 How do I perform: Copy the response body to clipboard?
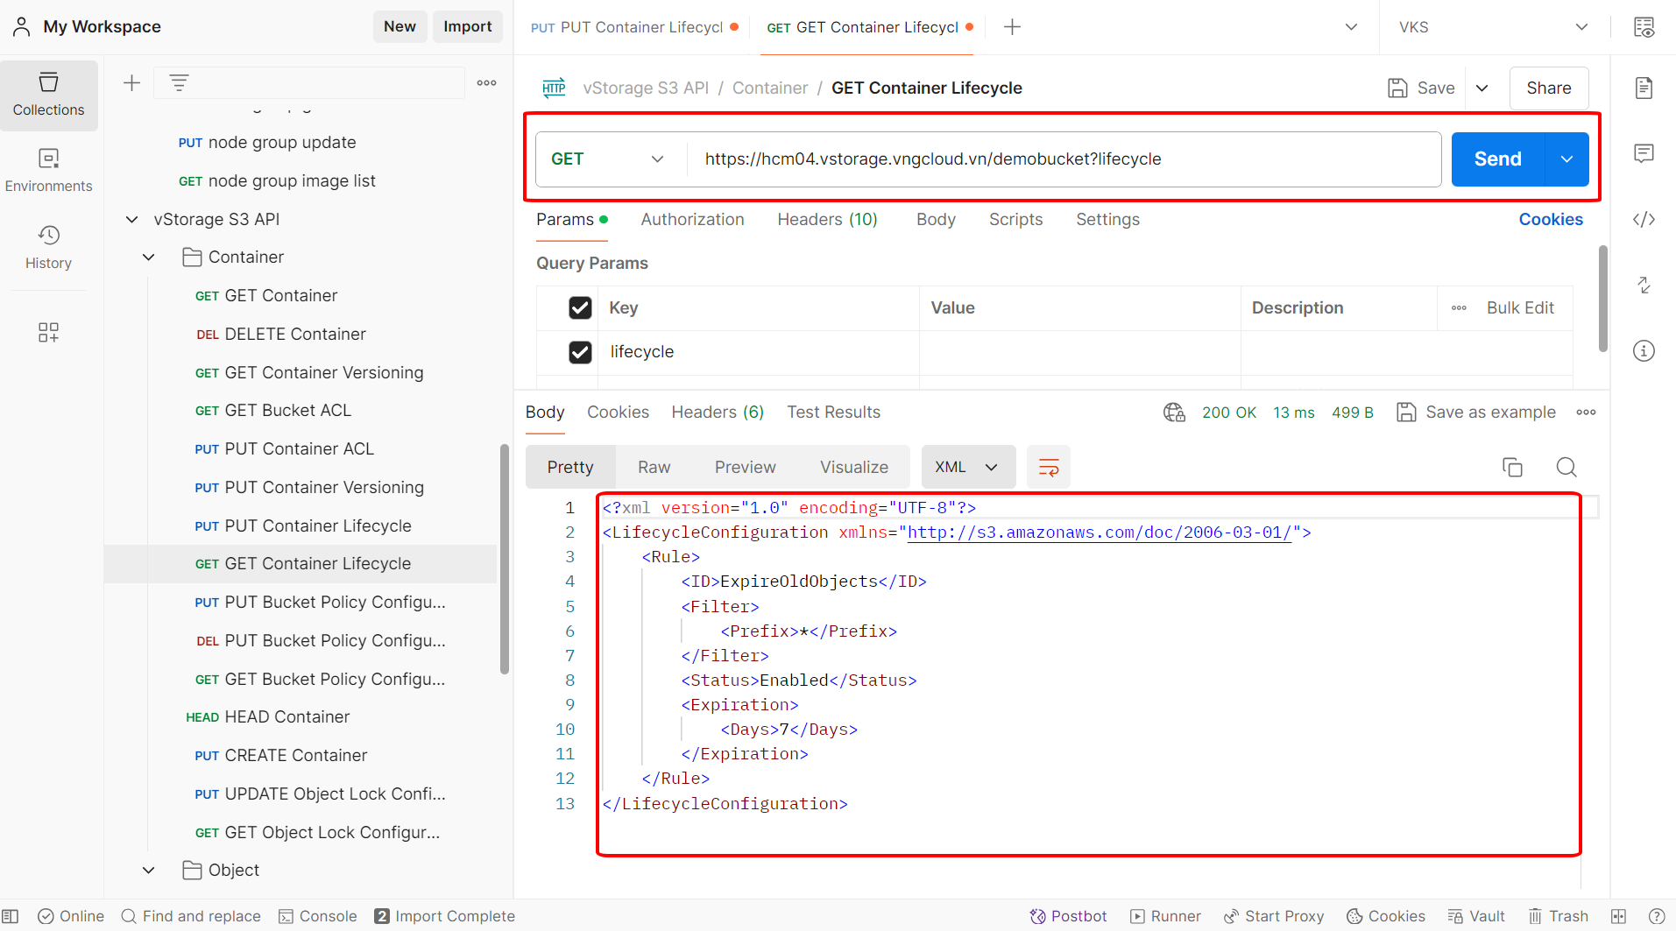[x=1512, y=467]
